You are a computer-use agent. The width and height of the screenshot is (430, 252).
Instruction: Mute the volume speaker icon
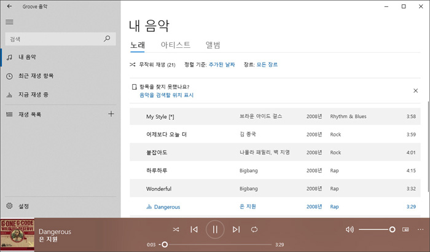point(350,229)
